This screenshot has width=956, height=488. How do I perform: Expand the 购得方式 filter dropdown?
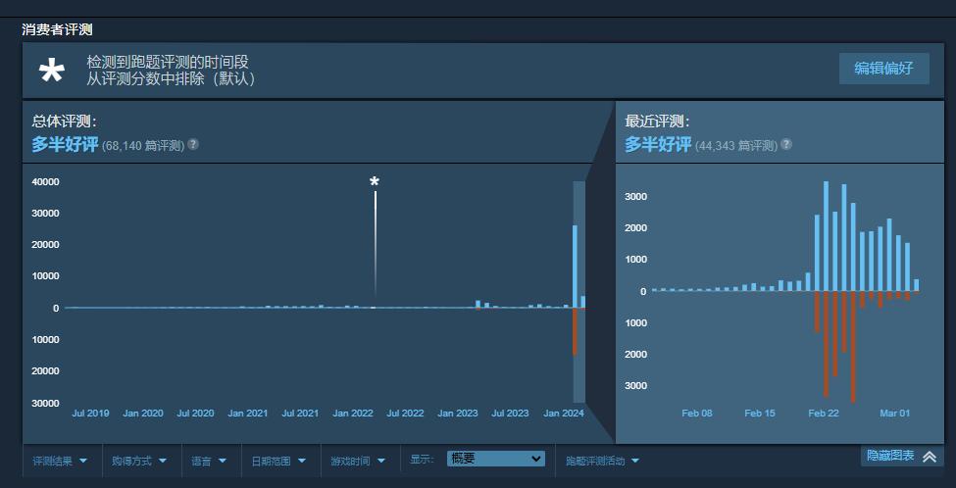click(138, 460)
